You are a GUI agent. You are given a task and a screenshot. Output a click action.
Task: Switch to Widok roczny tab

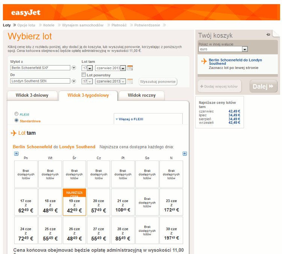coord(142,95)
